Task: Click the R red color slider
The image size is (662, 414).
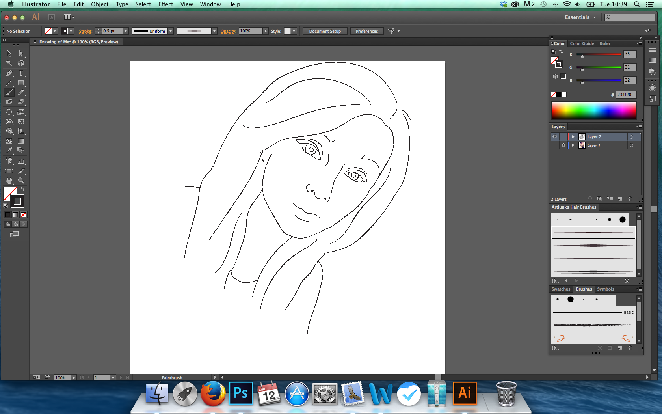Action: (x=599, y=54)
